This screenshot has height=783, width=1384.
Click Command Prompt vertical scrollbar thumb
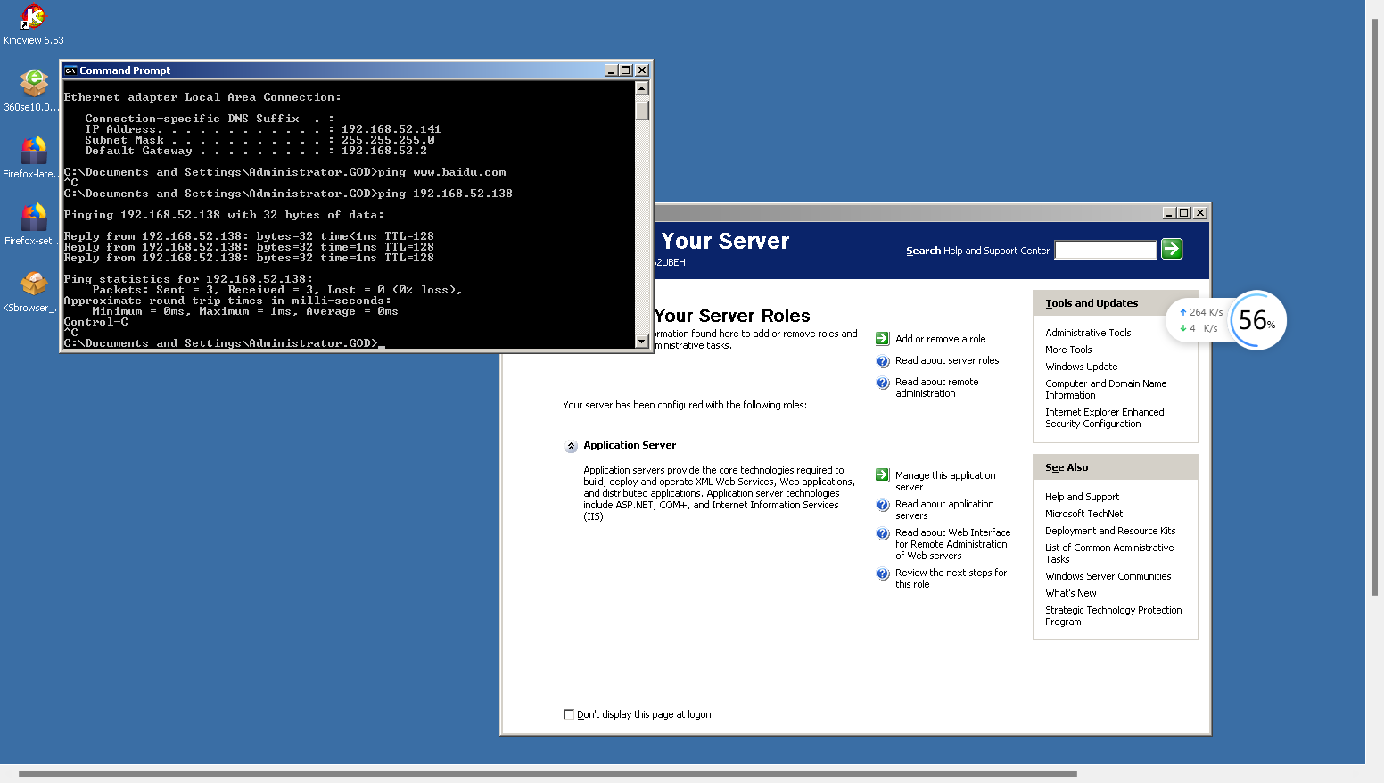click(x=642, y=110)
